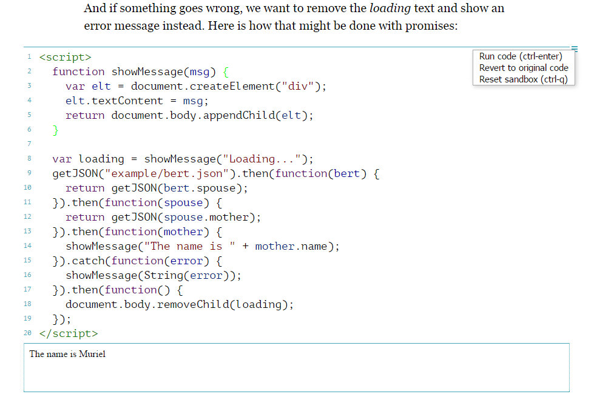Click the italic word "loading" in the paragraph
The width and height of the screenshot is (614, 397).
tap(390, 8)
